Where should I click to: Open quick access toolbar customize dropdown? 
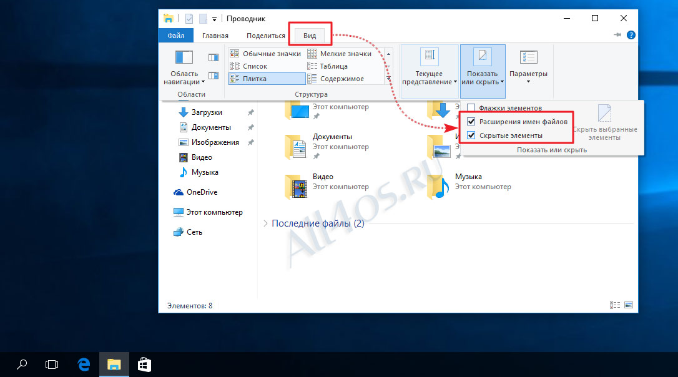click(214, 19)
